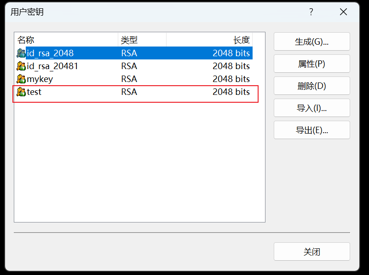This screenshot has width=369, height=275.
Task: Select the test key name
Action: 35,92
